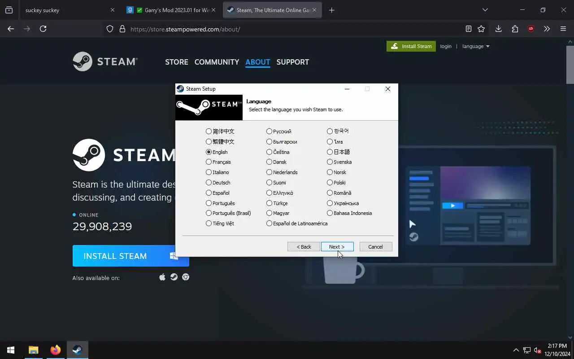Choose Nederlands language option
Screen dimensions: 574x359
(x=282, y=172)
